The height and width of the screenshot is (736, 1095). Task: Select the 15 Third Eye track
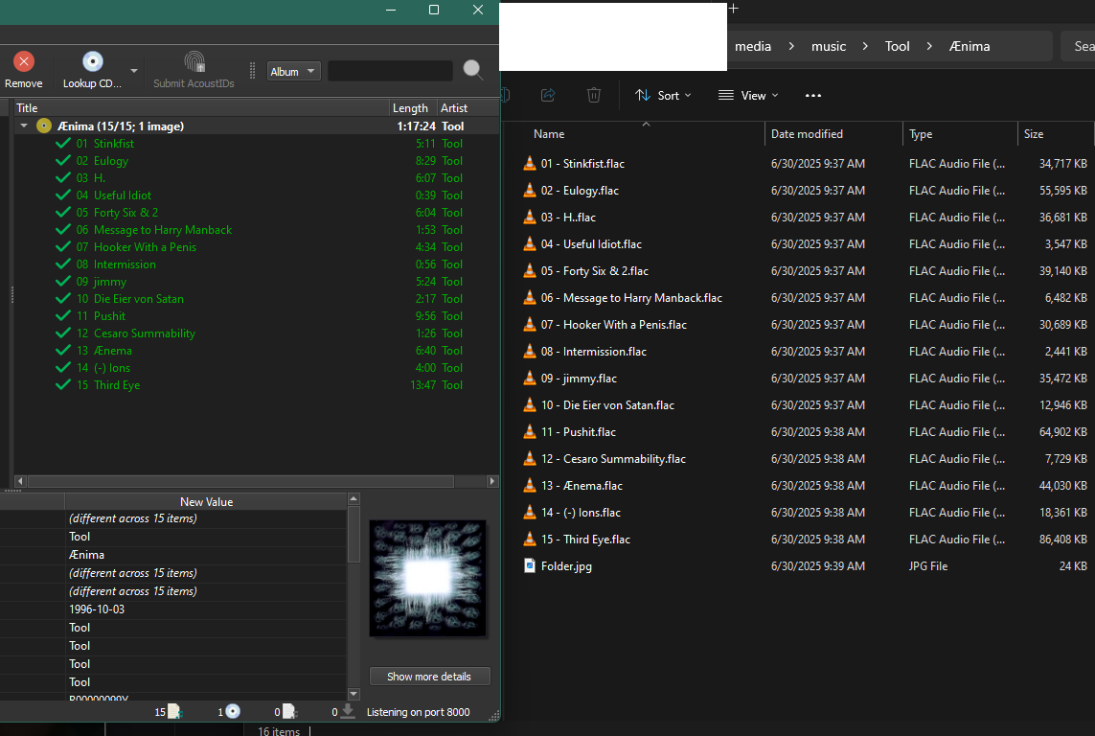click(x=117, y=385)
